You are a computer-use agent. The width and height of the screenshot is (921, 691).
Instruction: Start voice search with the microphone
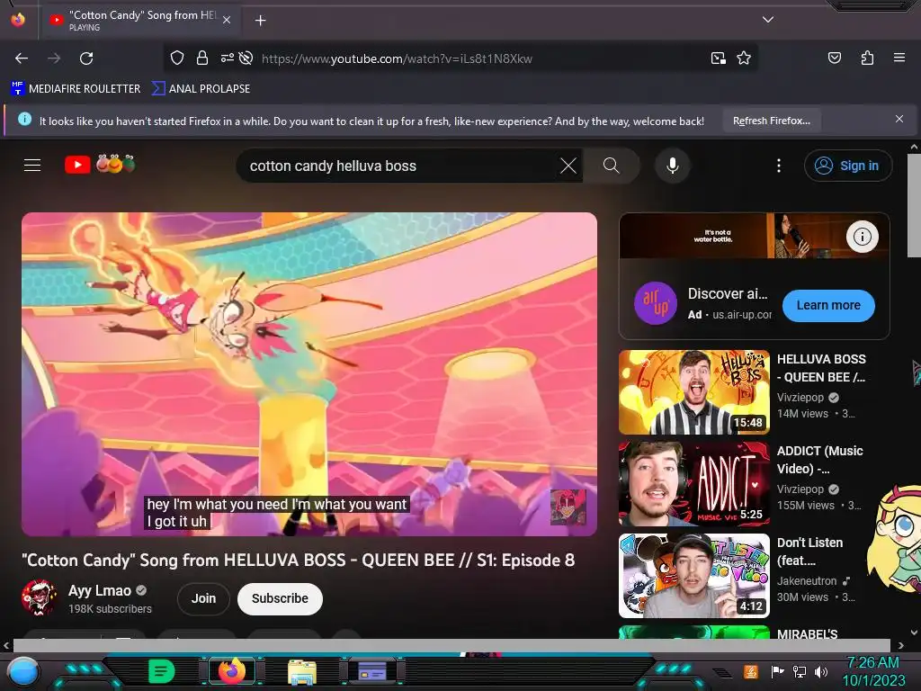pyautogui.click(x=673, y=166)
